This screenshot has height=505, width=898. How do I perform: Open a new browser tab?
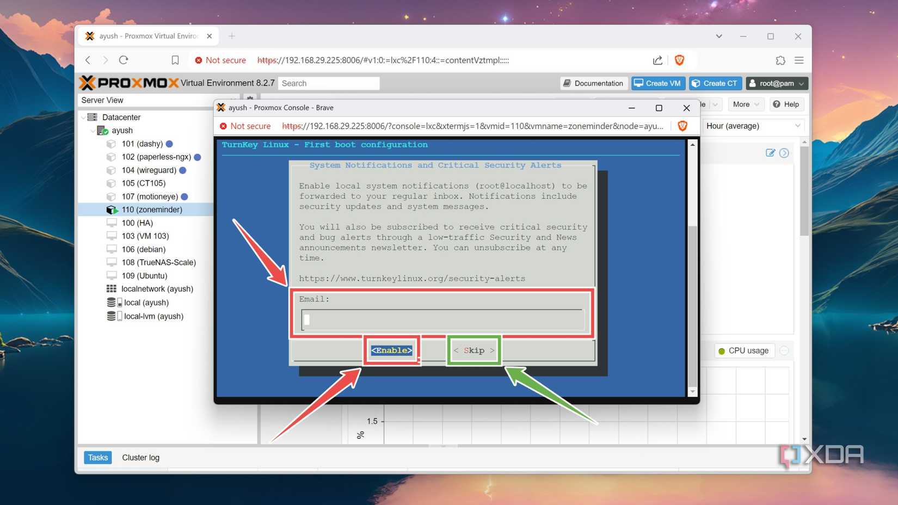[232, 36]
